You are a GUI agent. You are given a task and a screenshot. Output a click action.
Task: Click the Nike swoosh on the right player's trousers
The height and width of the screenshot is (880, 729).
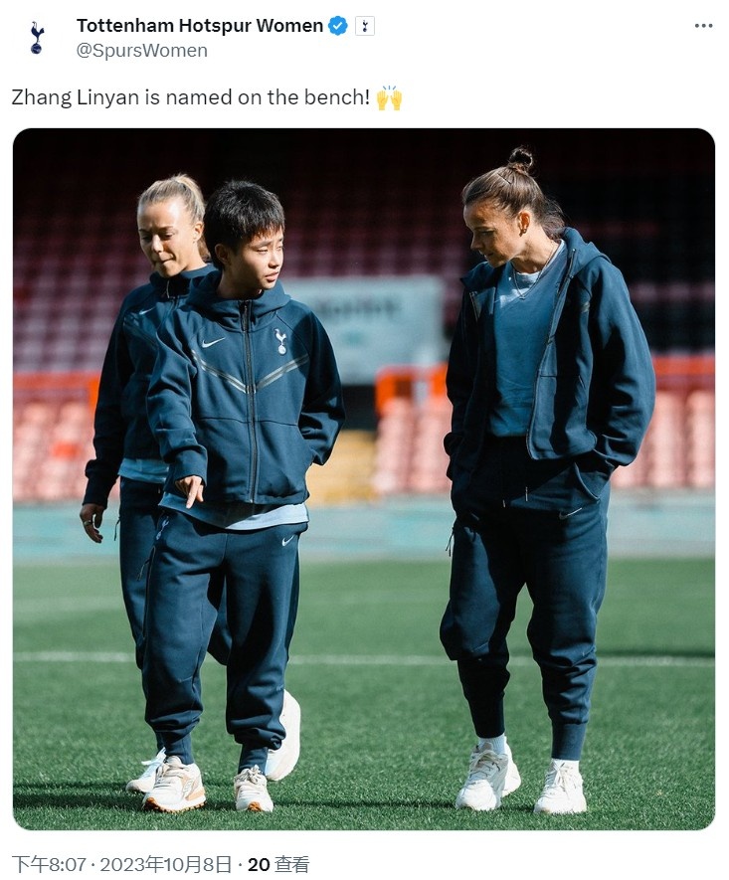[x=570, y=513]
